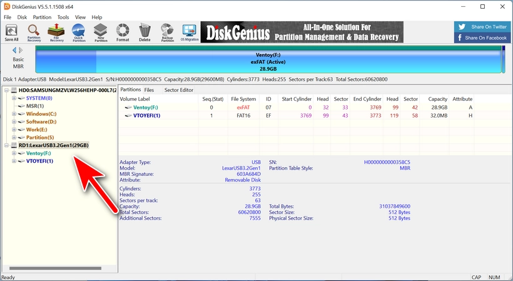Collapse the RD1 LexarUSB disk node
Viewport: 513px width, 281px height.
[x=6, y=145]
